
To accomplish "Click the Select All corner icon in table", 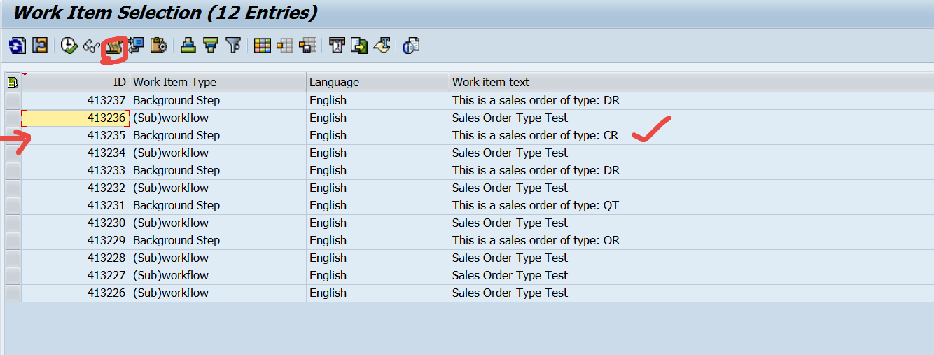I will 13,83.
